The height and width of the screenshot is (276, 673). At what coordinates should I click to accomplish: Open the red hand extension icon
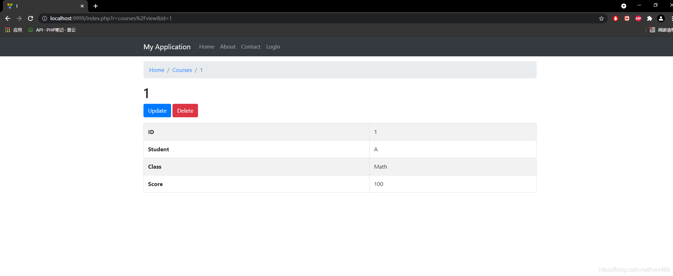click(x=616, y=18)
